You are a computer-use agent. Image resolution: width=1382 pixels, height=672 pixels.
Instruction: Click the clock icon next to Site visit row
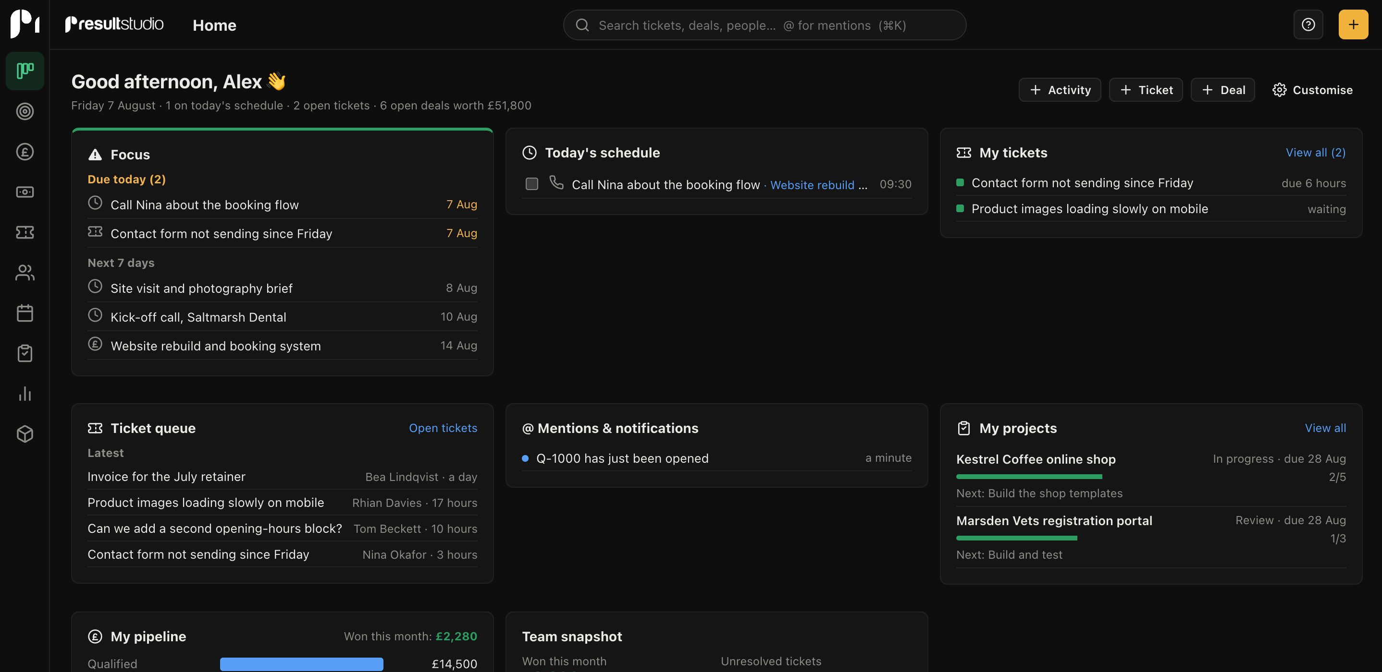[95, 286]
